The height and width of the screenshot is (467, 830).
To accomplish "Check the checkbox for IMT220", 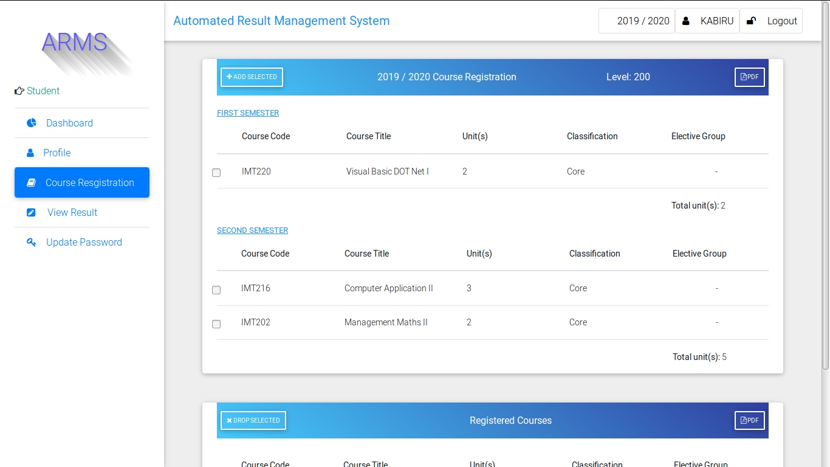I will click(216, 173).
